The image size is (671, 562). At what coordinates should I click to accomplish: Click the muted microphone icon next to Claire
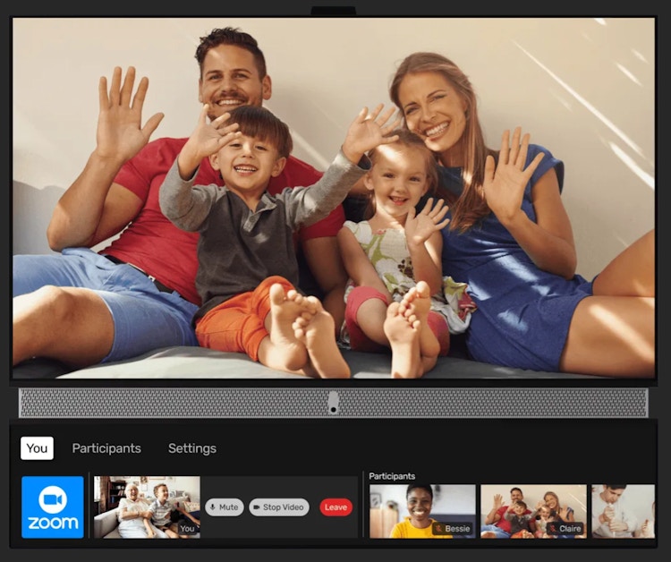553,529
